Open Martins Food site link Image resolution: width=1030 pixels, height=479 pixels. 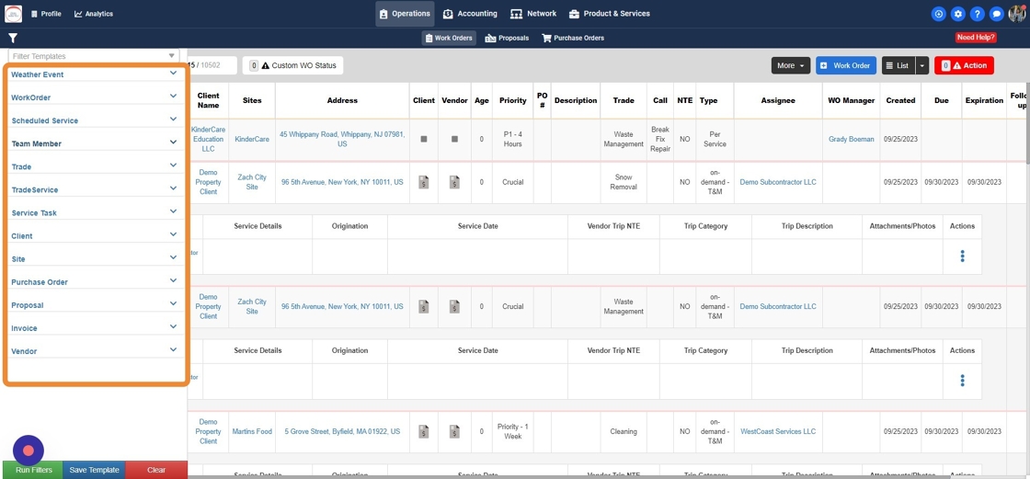pyautogui.click(x=252, y=432)
